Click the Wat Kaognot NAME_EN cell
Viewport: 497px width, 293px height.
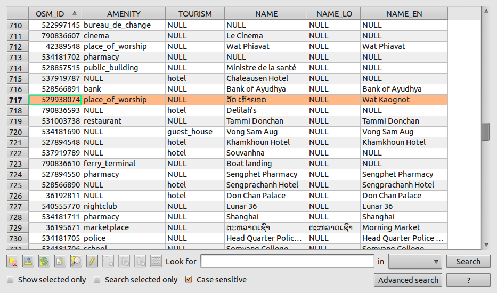(404, 100)
